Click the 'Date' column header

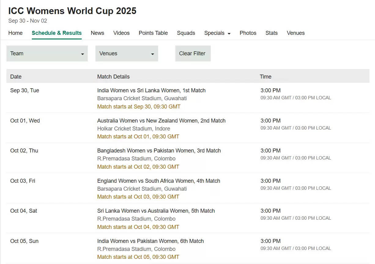click(16, 77)
